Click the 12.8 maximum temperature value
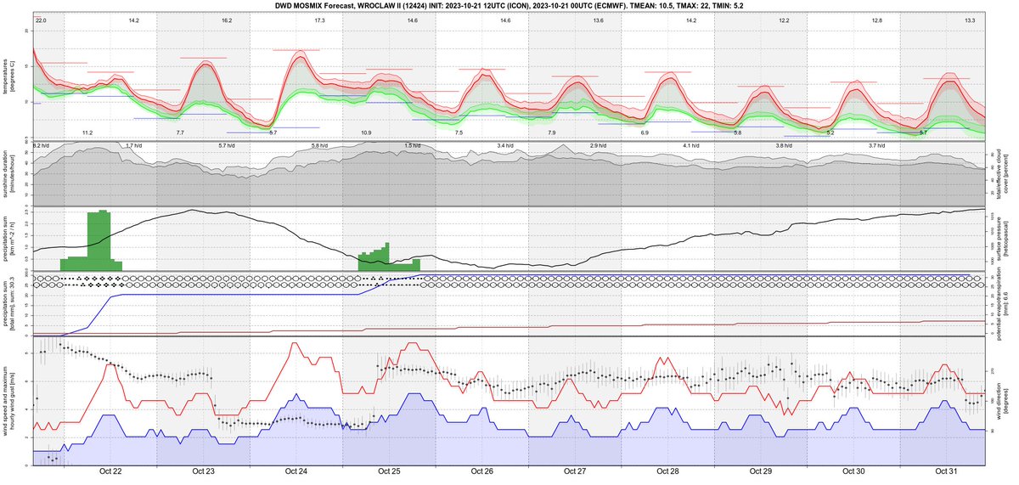 (876, 20)
